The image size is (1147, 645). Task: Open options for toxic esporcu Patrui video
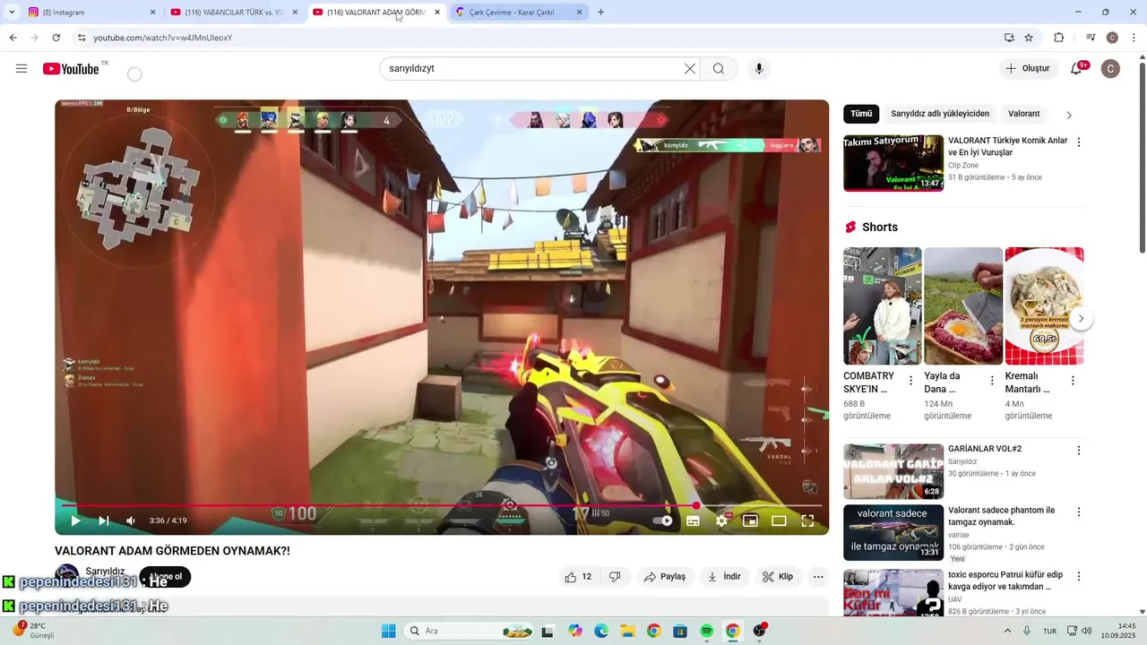(1079, 576)
